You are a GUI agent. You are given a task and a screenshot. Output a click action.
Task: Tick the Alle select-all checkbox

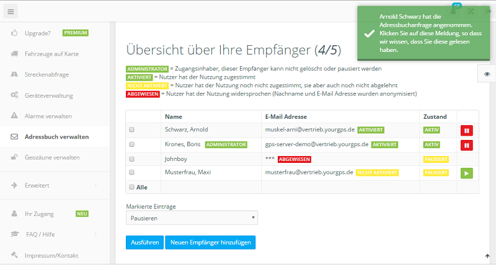(132, 187)
